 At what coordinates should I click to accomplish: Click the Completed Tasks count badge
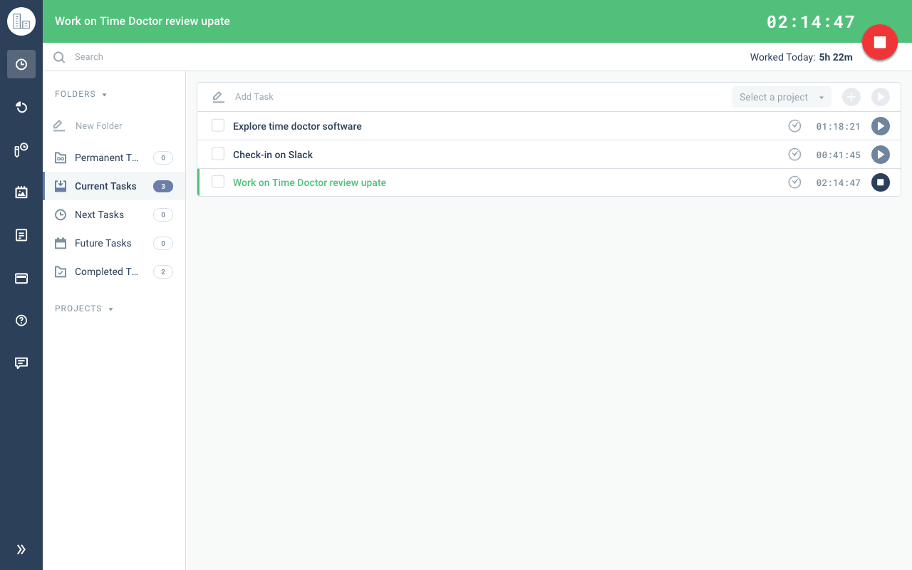pyautogui.click(x=163, y=272)
